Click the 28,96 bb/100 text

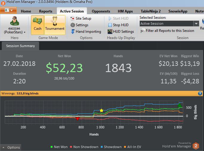[x=64, y=78]
